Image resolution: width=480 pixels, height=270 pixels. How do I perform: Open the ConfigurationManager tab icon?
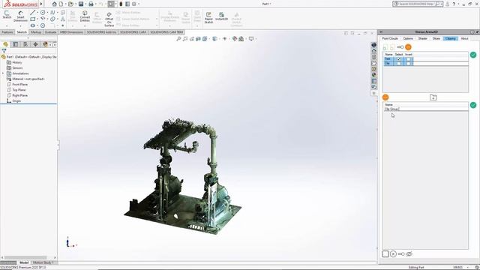point(25,44)
